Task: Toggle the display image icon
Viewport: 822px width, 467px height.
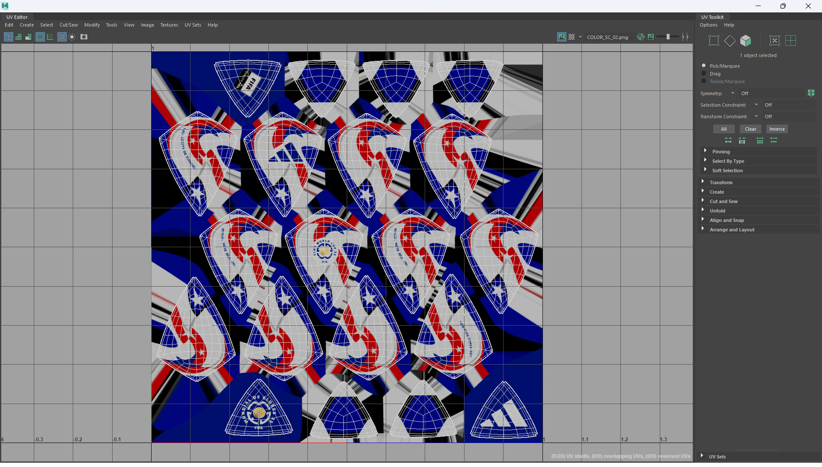Action: point(562,37)
